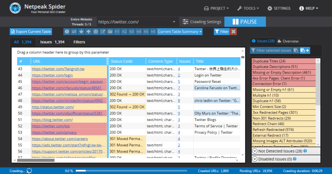Click the PAUSE crawling button
The height and width of the screenshot is (174, 332).
click(245, 22)
